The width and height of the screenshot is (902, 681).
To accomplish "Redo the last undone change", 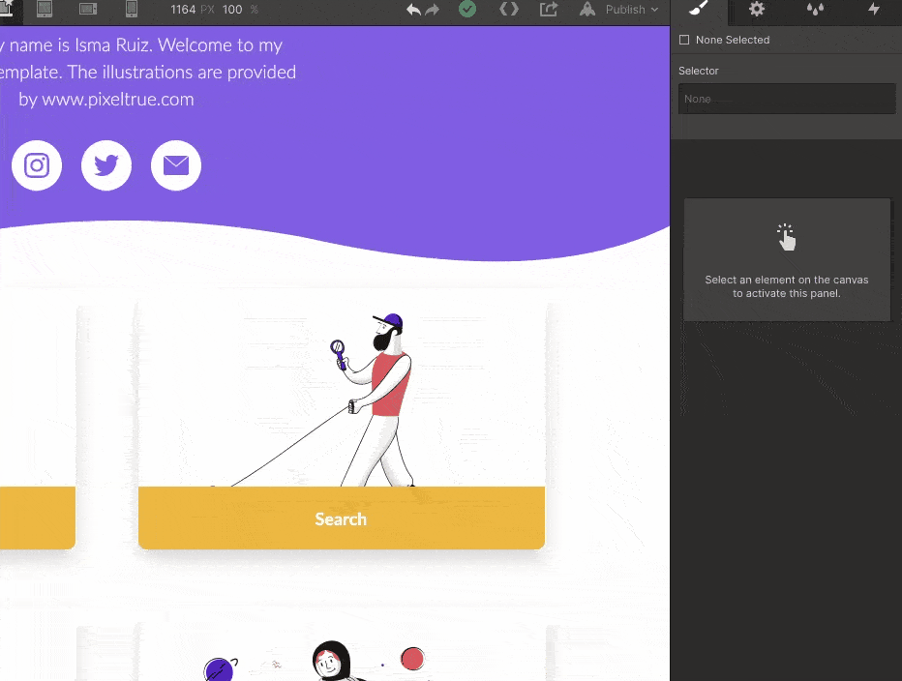I will point(432,10).
